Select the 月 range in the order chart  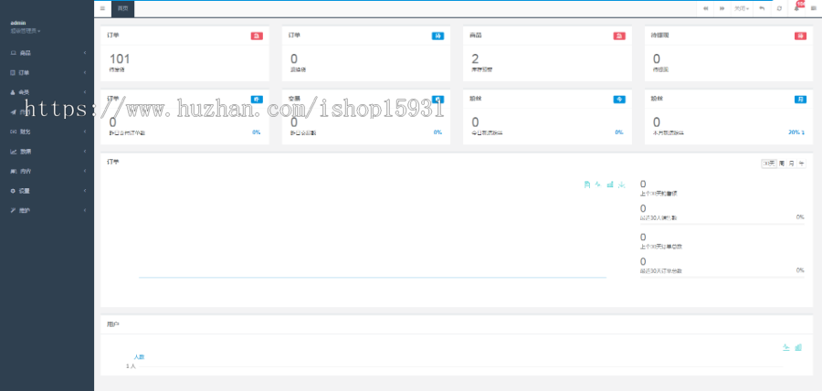click(x=792, y=164)
